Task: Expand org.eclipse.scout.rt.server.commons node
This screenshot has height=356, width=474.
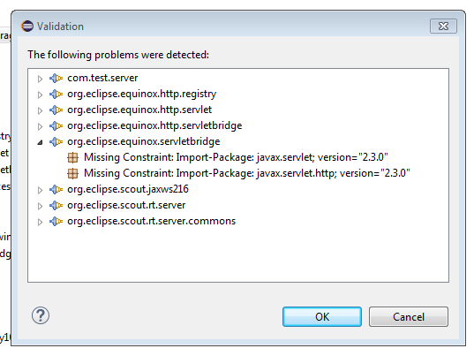Action: click(40, 222)
